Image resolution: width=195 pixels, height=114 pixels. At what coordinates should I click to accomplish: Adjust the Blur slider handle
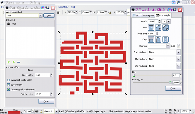coord(134,75)
